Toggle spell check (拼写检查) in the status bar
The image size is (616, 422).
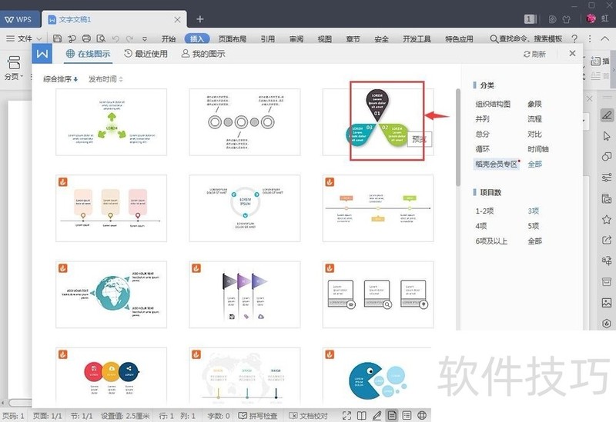[x=258, y=416]
